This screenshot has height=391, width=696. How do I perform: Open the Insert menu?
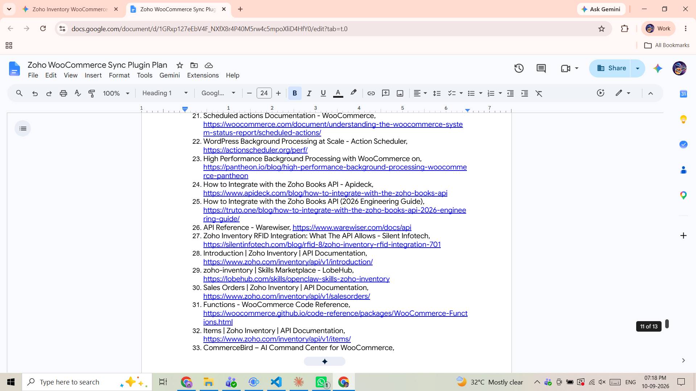(x=93, y=75)
